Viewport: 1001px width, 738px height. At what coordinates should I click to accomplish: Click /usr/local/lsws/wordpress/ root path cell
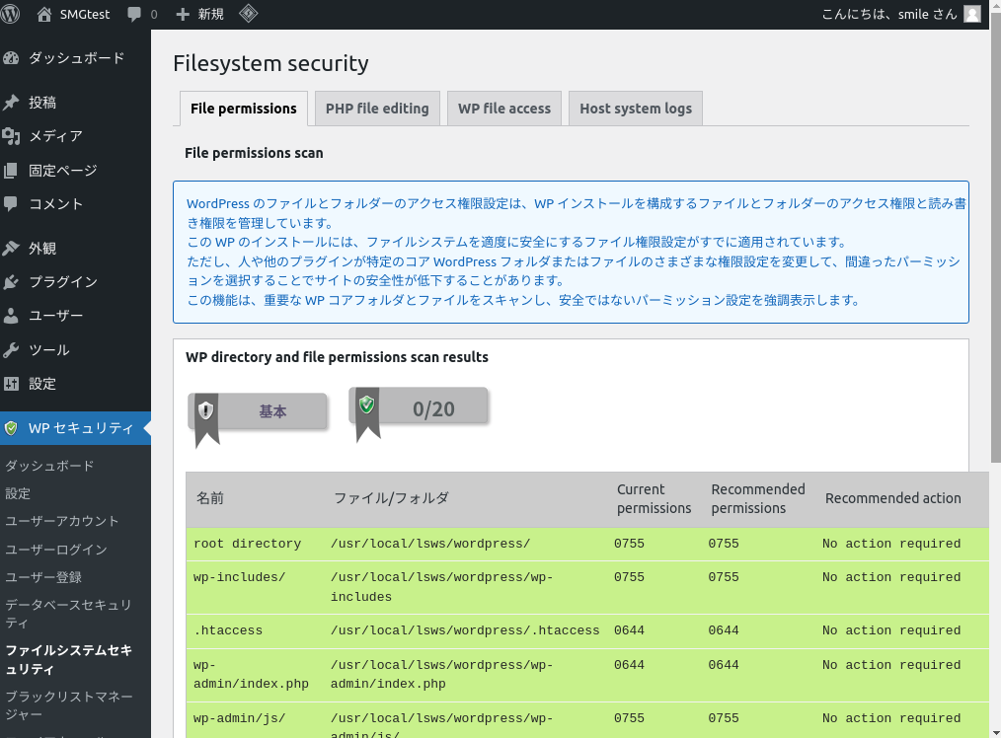(x=430, y=544)
